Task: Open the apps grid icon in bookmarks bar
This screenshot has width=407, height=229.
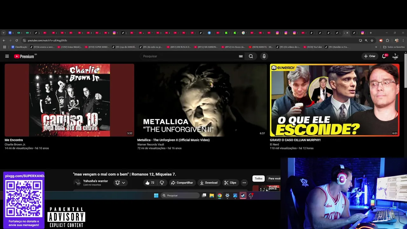Action: [4, 47]
